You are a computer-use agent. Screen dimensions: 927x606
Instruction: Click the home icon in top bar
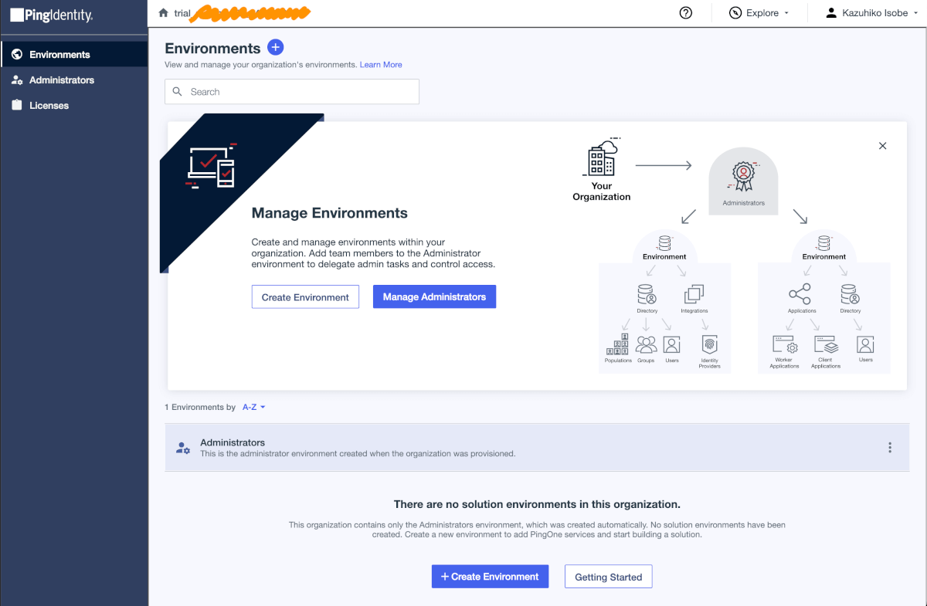[163, 13]
